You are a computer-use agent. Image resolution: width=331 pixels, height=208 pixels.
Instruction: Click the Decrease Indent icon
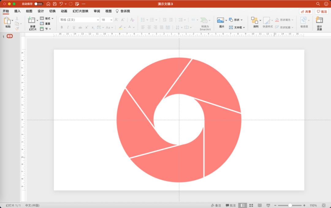click(x=165, y=20)
